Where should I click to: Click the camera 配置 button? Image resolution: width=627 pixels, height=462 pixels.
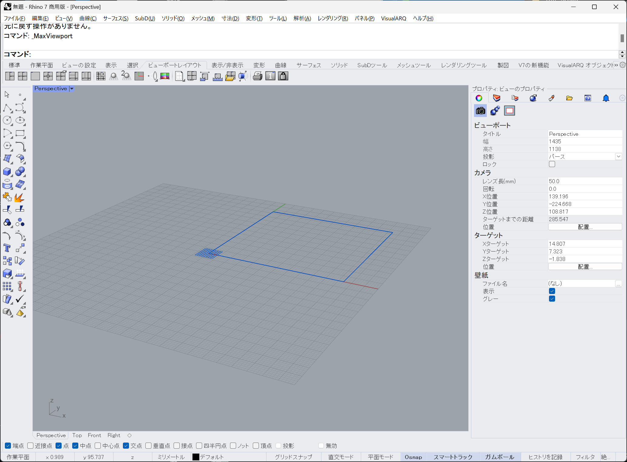[x=585, y=227]
